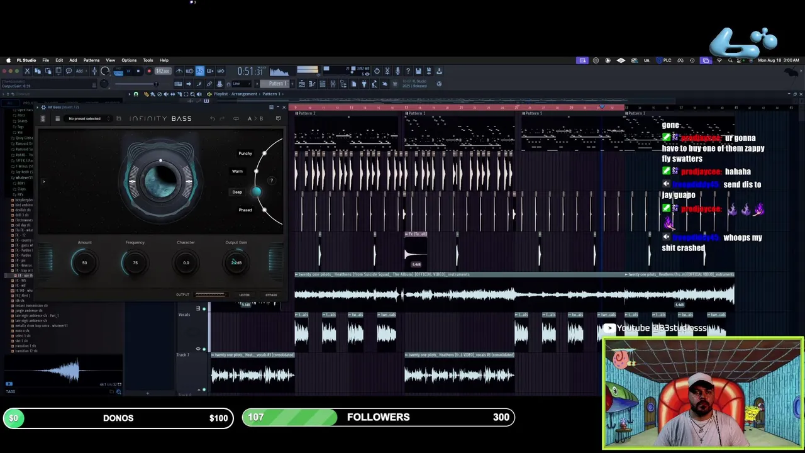This screenshot has height=453, width=805.
Task: Open the Edit menu
Action: pyautogui.click(x=59, y=60)
